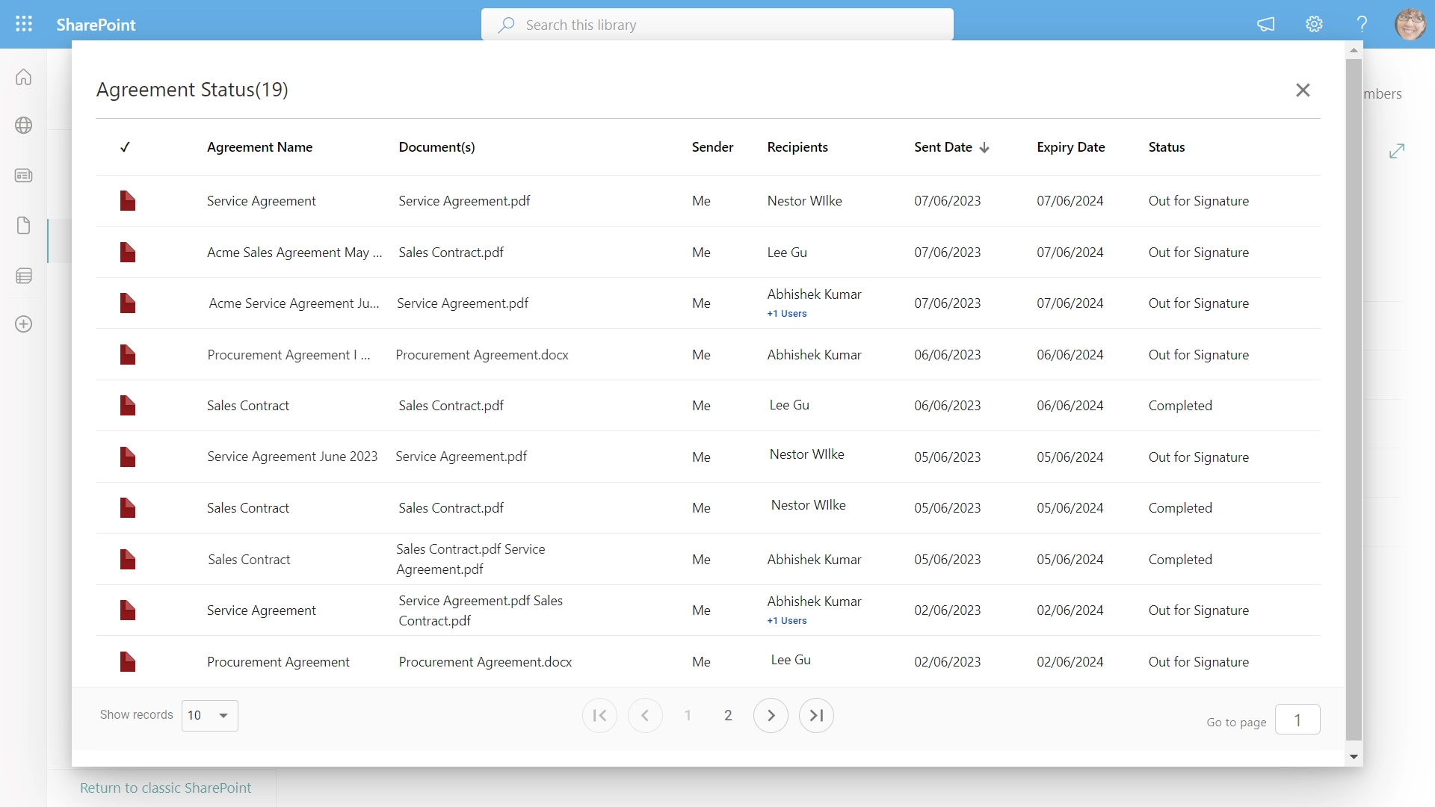
Task: Open the lists icon in sidebar
Action: coord(24,276)
